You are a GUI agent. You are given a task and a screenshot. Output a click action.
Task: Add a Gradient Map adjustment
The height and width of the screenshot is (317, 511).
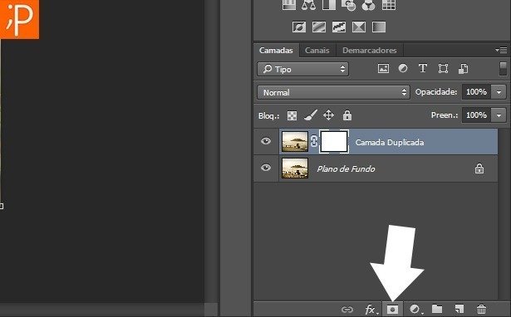point(379,27)
